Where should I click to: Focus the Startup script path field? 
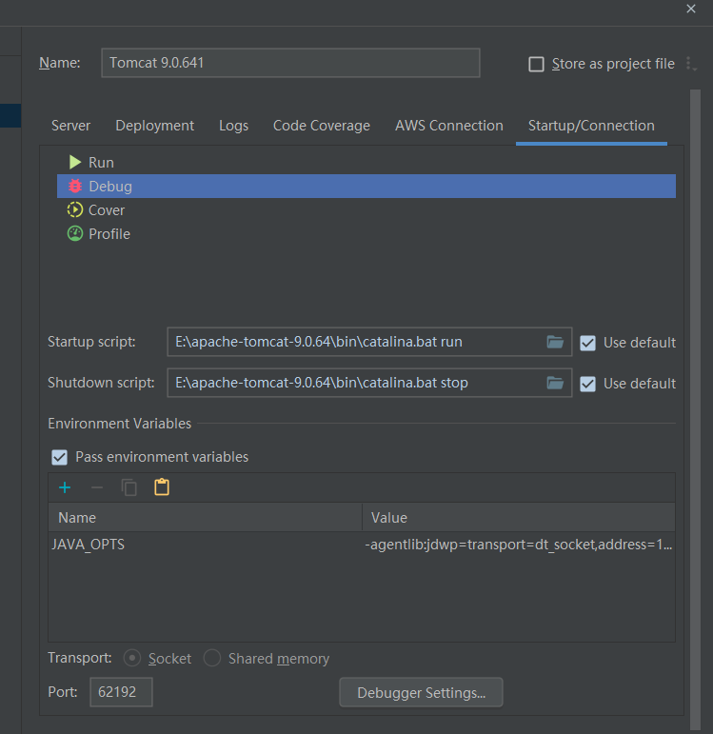pos(356,342)
